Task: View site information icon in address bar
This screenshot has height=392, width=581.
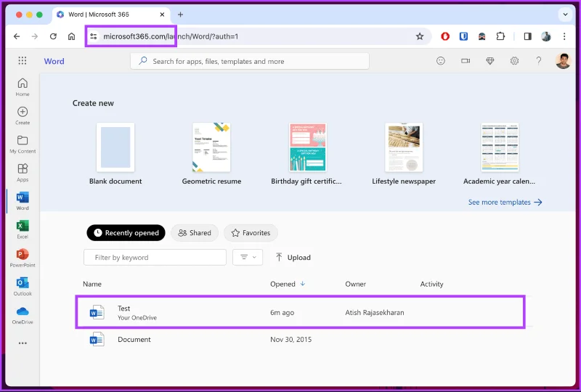Action: 94,36
